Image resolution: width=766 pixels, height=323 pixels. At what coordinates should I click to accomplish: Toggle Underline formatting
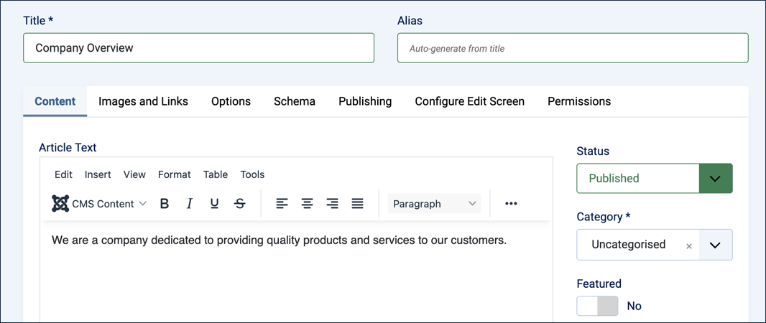click(214, 203)
